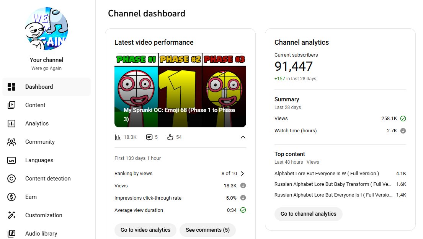Click Go to channel analytics button

pos(308,214)
